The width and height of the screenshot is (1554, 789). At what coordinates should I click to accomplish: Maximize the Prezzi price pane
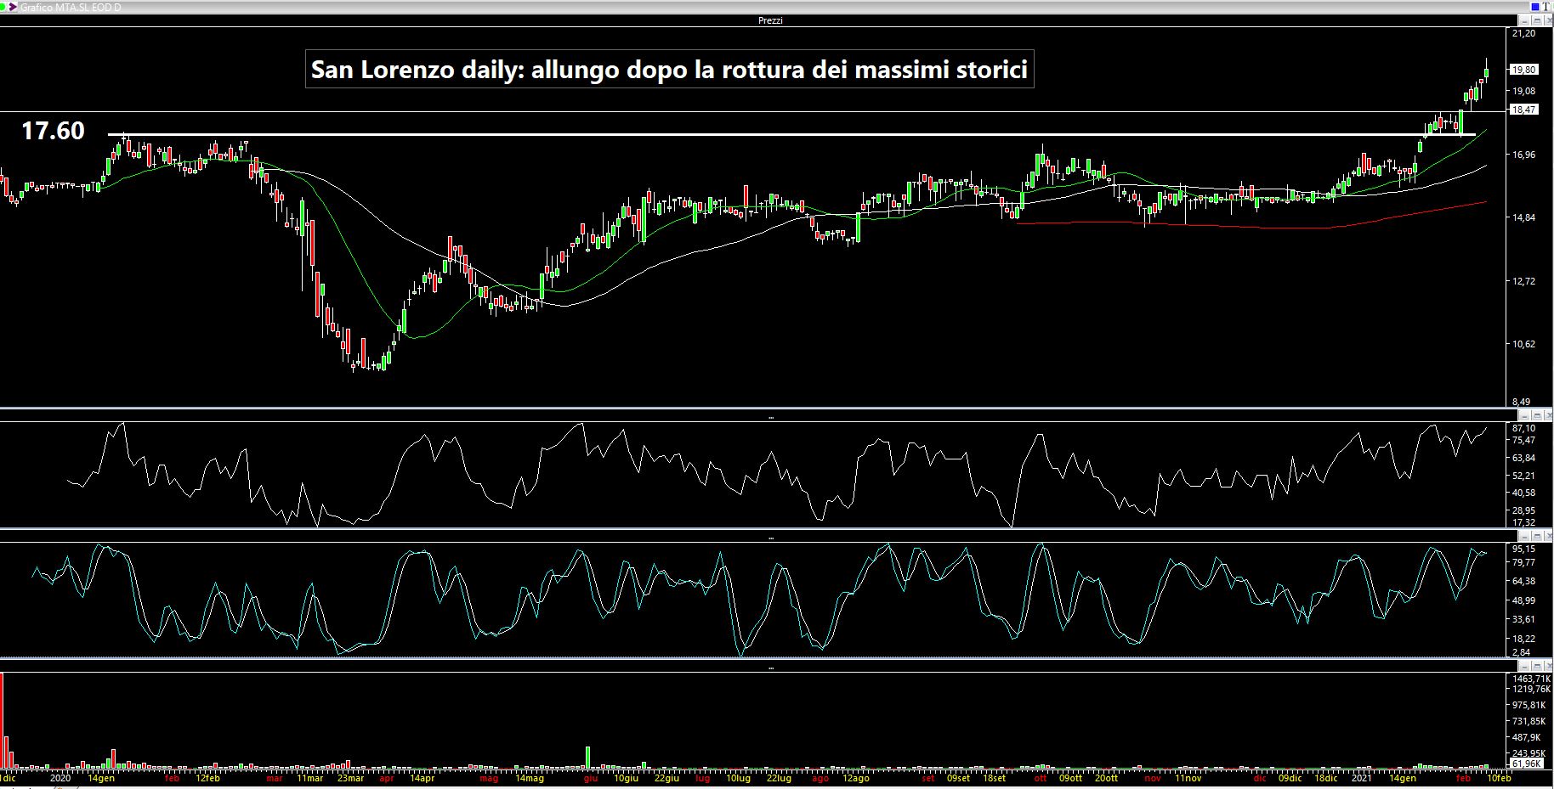1537,20
